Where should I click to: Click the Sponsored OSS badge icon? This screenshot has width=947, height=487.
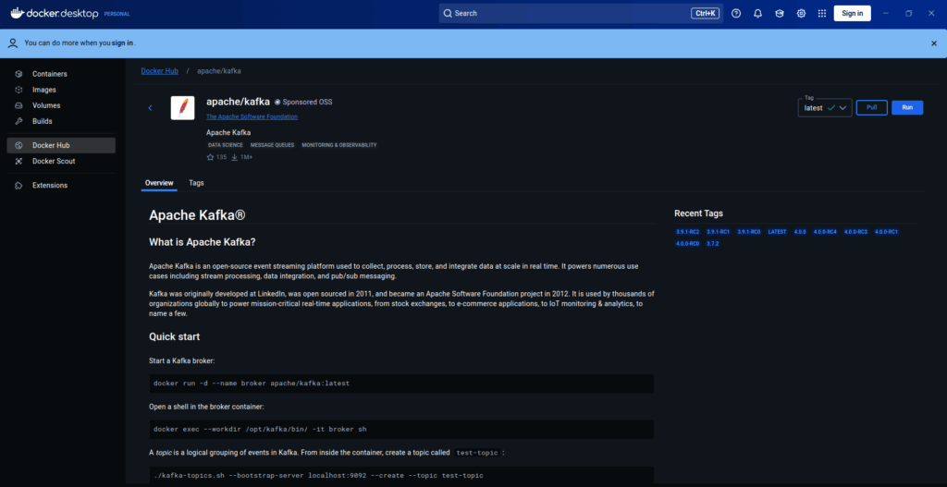point(277,102)
